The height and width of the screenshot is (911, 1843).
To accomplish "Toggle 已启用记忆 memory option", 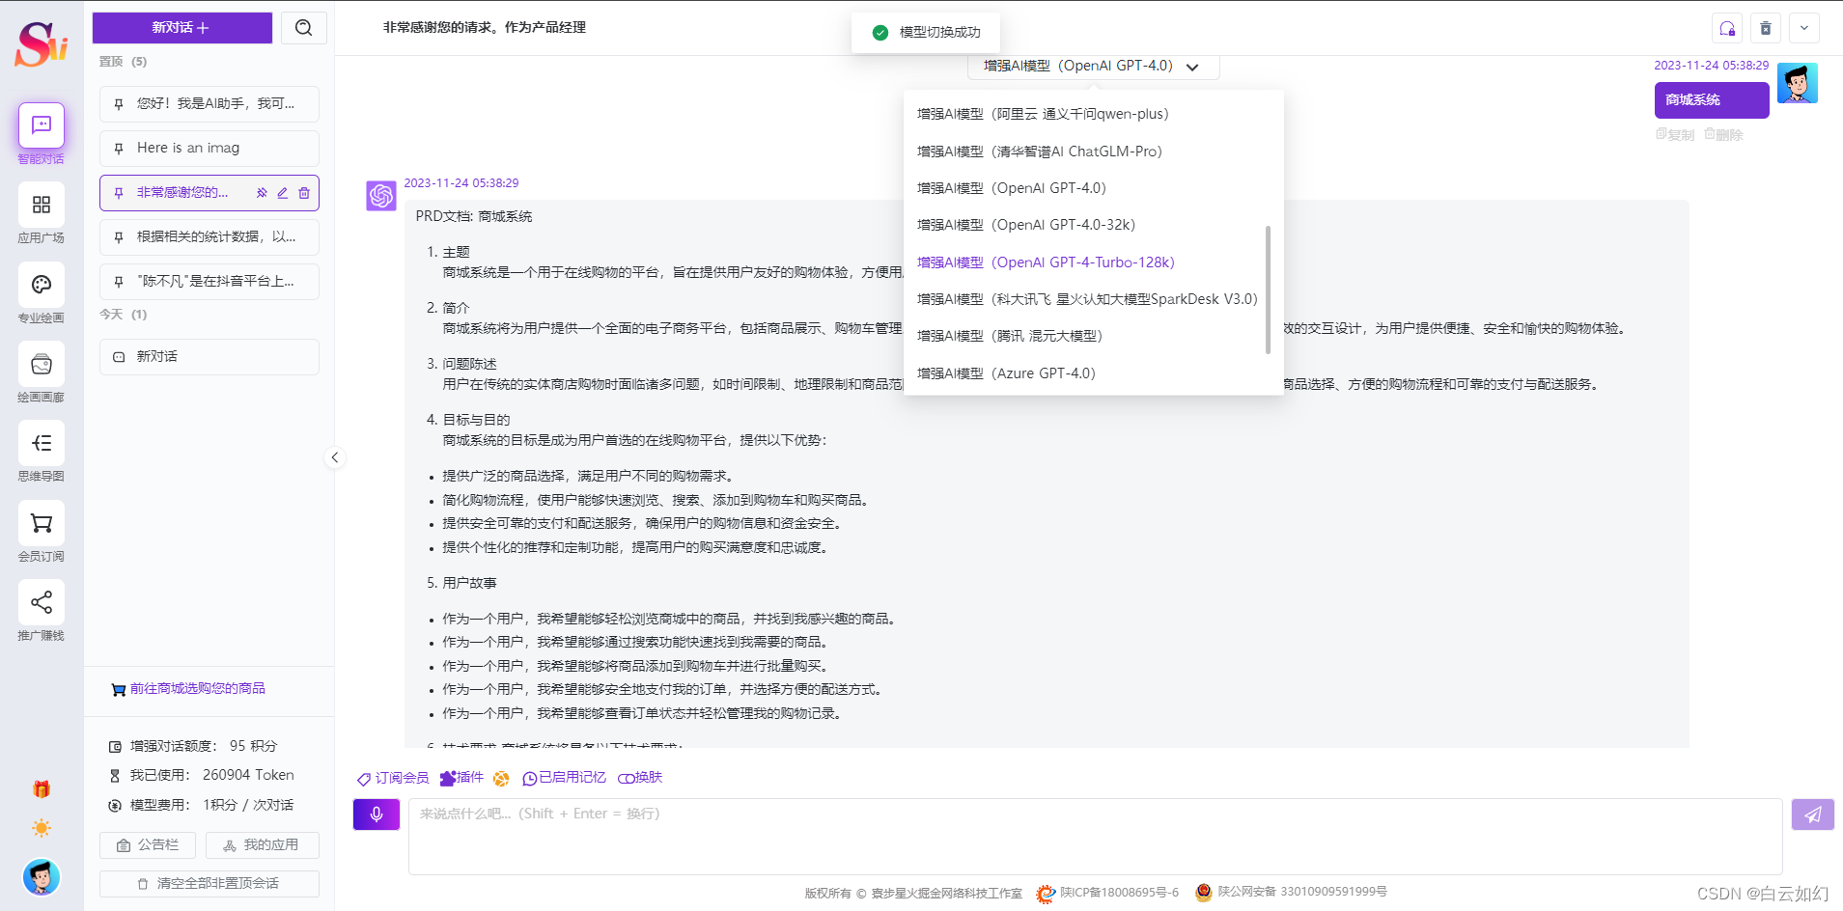I will [x=564, y=778].
